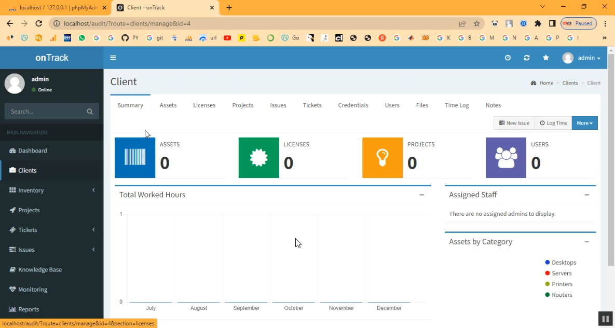This screenshot has height=328, width=615.
Task: Click the orange Projects lightbulb icon
Action: pos(382,158)
